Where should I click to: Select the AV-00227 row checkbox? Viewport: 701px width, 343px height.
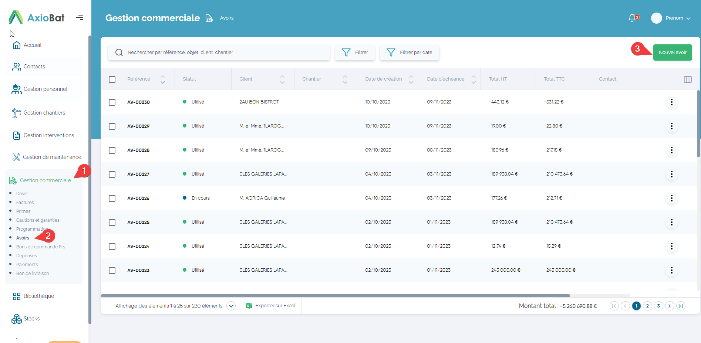[112, 174]
